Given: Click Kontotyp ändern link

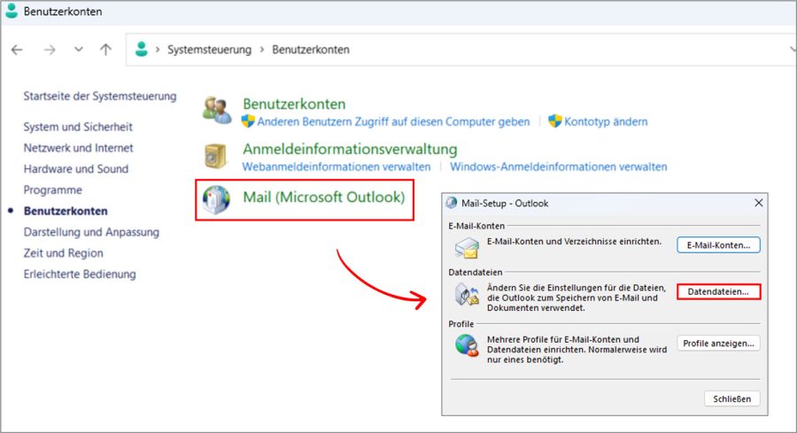Looking at the screenshot, I should click(606, 122).
